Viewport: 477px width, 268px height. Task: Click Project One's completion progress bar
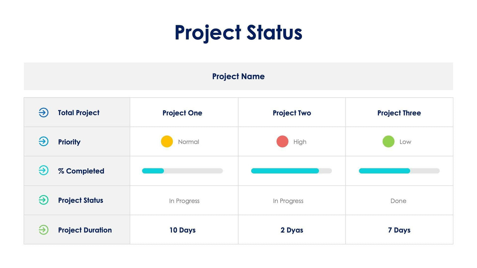(182, 171)
